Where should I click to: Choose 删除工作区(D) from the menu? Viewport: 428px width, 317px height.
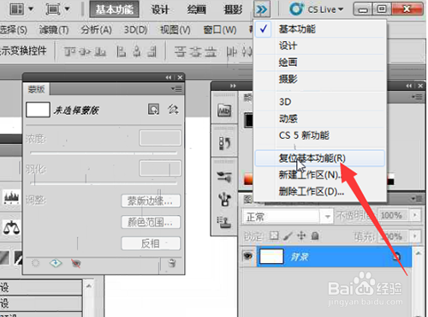[x=320, y=191]
